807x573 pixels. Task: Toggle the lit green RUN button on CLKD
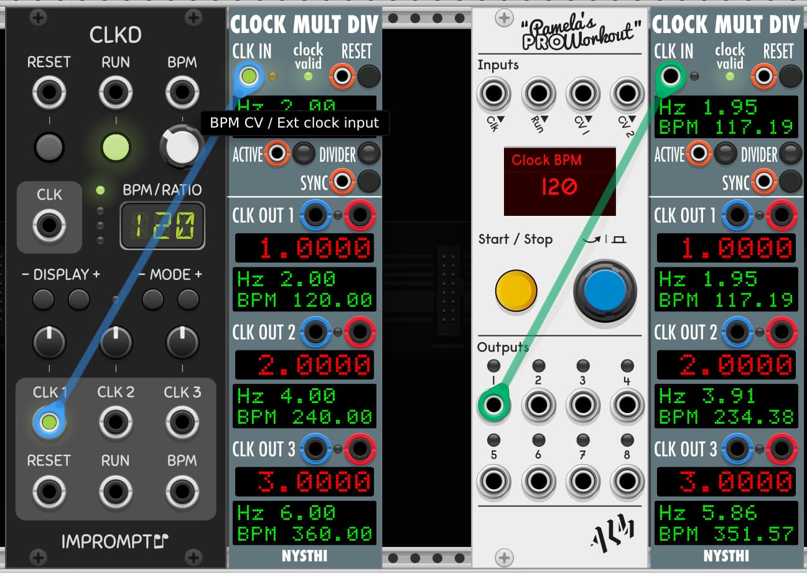[116, 147]
